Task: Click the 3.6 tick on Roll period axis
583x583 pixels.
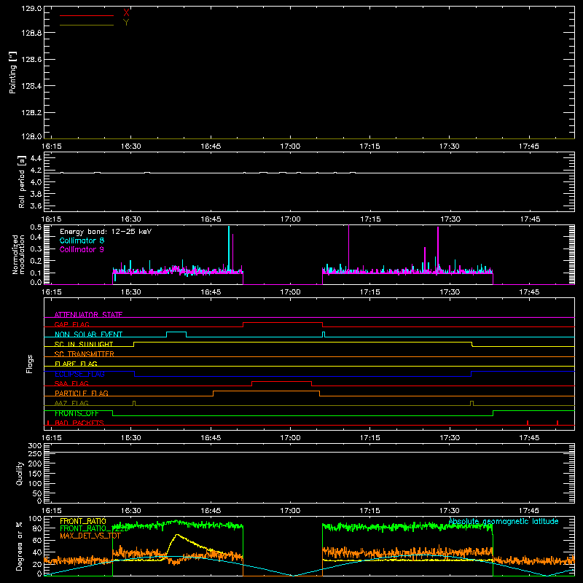Action: tap(36, 206)
